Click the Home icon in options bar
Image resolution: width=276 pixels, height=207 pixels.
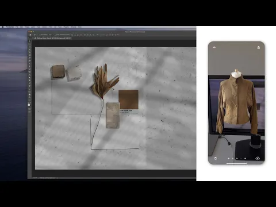click(x=30, y=34)
